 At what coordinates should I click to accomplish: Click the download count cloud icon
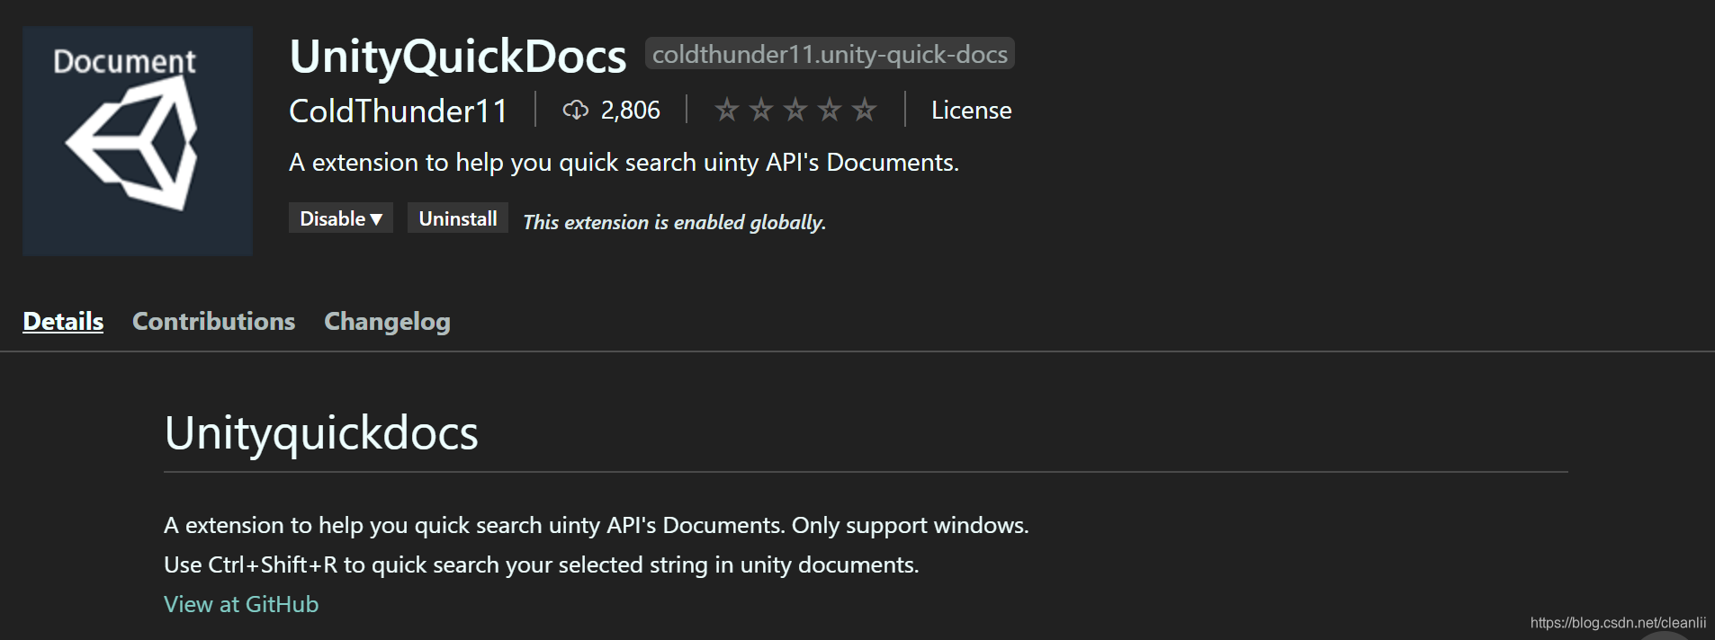pos(575,110)
